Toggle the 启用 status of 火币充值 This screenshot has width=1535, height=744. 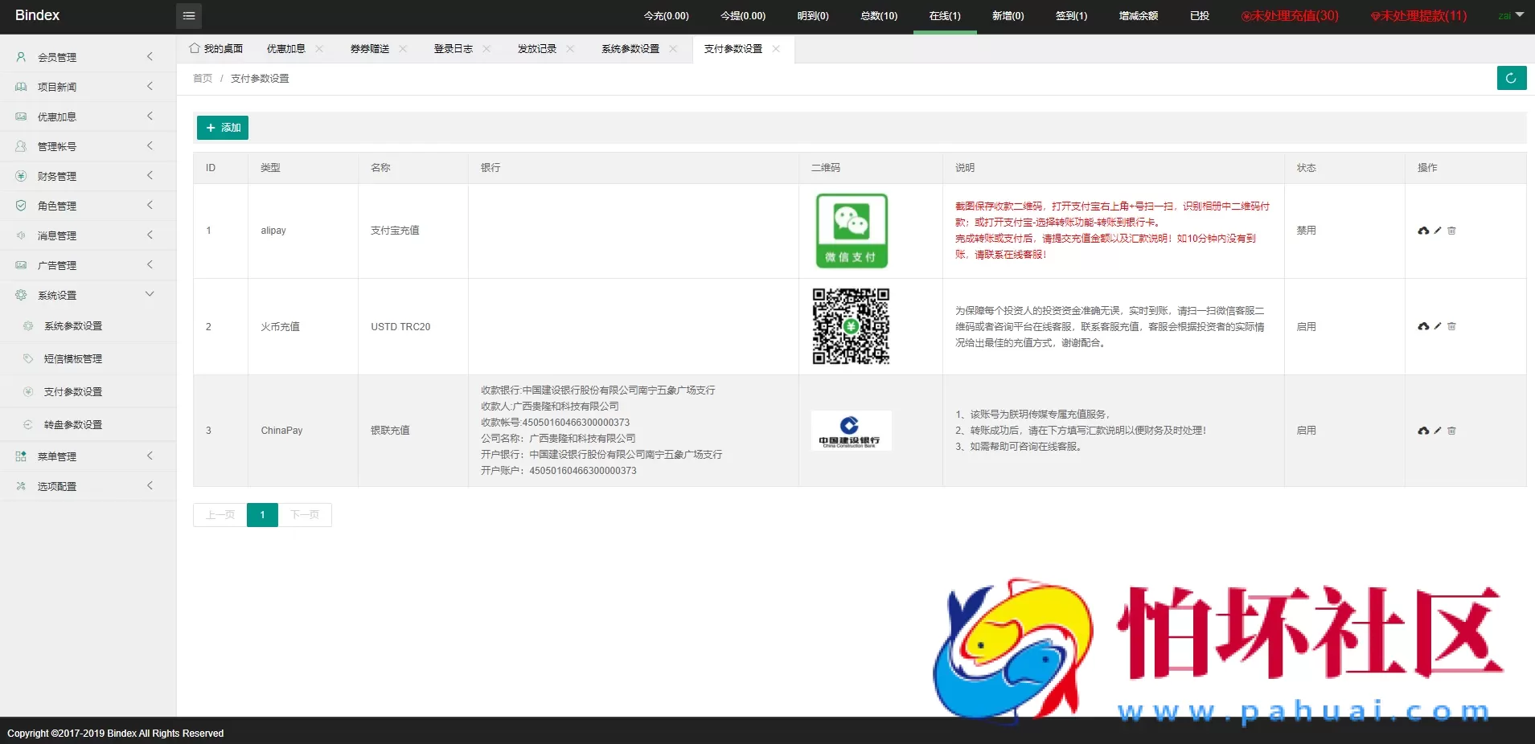tap(1306, 326)
